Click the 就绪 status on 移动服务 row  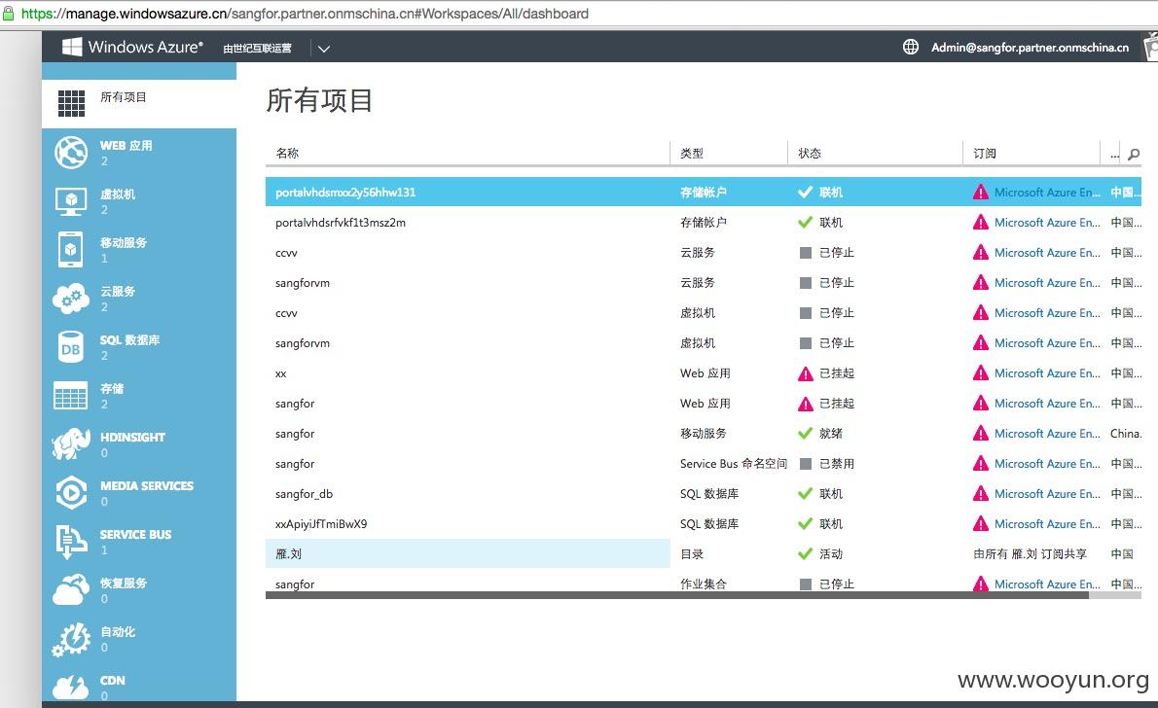click(831, 434)
